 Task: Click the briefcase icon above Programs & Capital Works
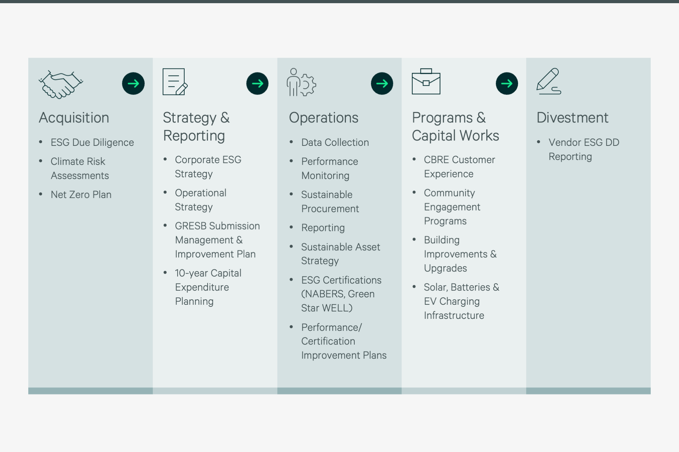(426, 82)
